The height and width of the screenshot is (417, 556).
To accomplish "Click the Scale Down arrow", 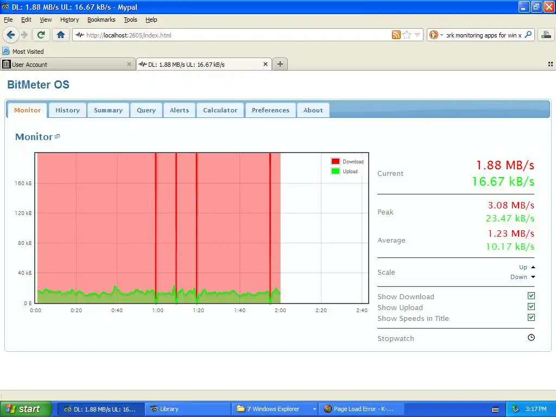I will pos(533,277).
